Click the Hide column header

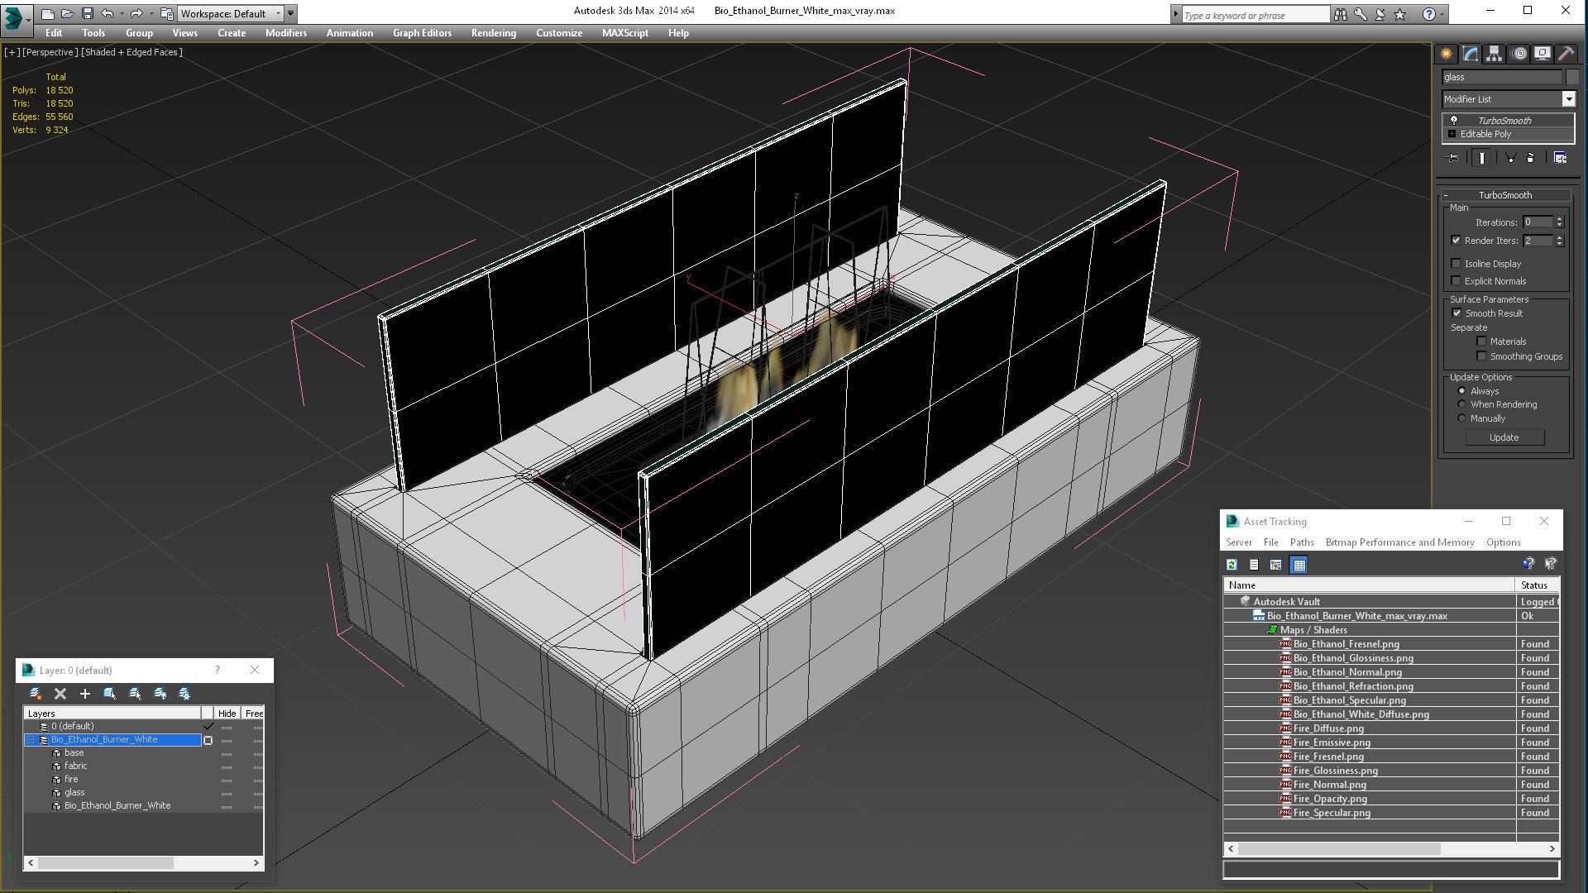tap(227, 714)
